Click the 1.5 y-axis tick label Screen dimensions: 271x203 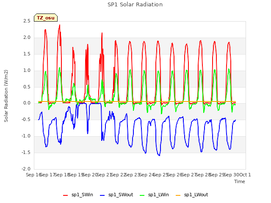click(27, 54)
